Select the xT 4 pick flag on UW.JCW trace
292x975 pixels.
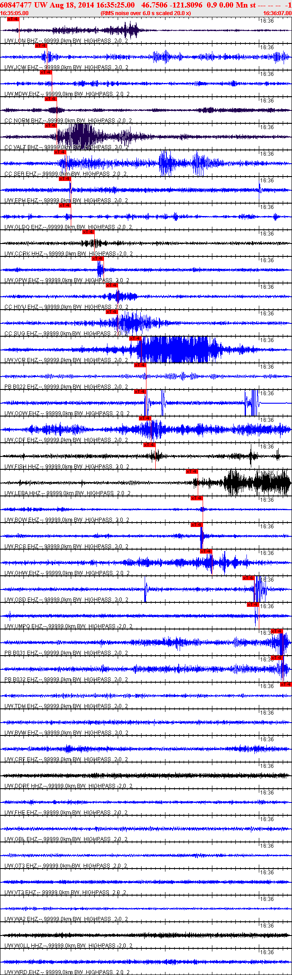(41, 46)
